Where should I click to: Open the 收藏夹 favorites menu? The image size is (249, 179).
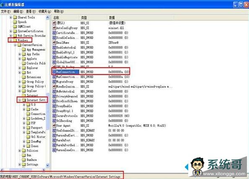pyautogui.click(x=45, y=11)
